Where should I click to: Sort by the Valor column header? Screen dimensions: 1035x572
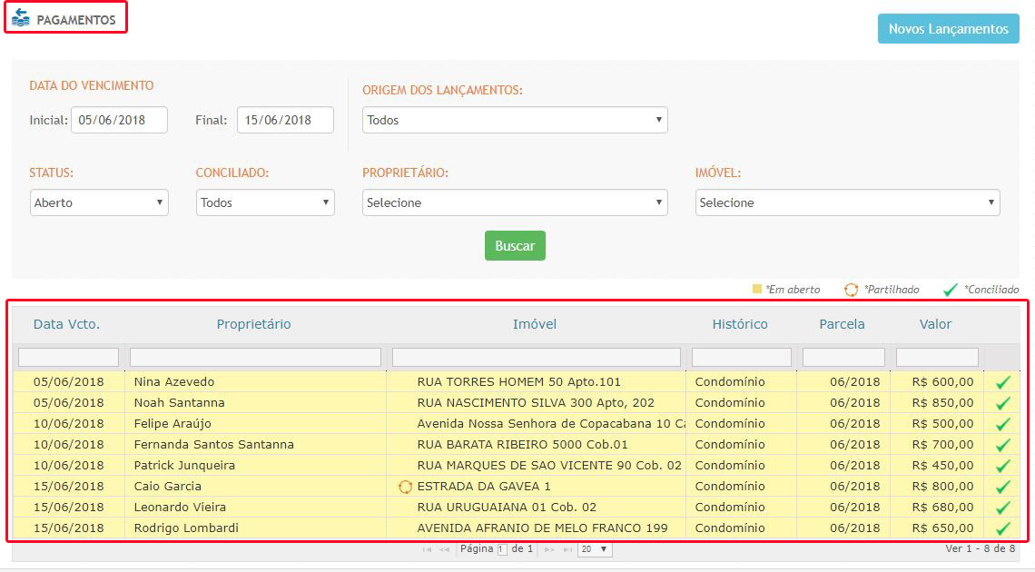pos(935,324)
